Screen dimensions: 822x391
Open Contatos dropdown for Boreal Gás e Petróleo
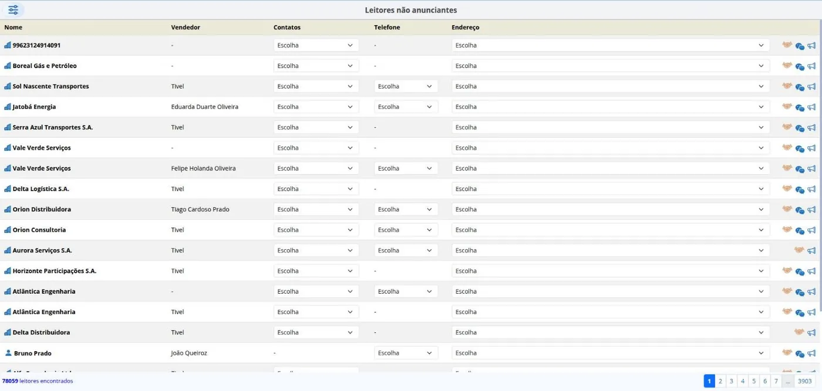click(316, 66)
